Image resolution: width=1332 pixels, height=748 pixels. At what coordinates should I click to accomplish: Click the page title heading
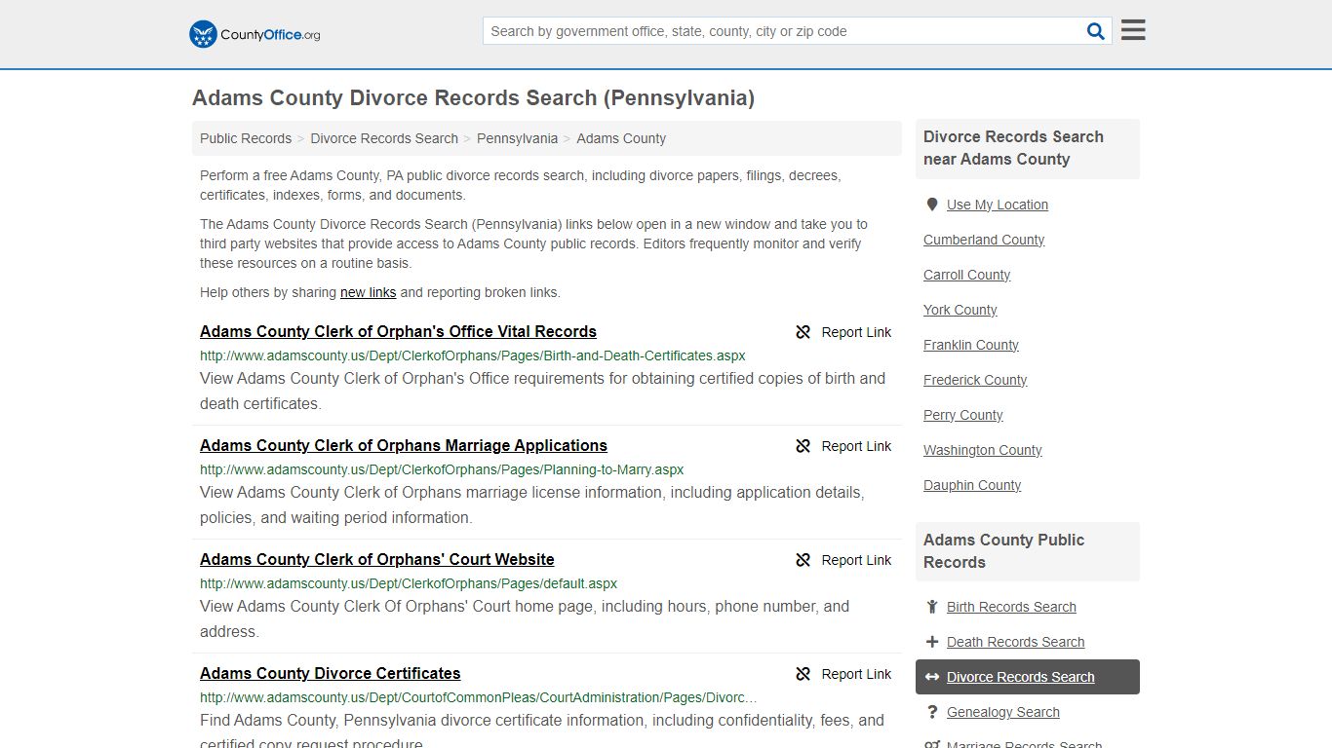click(473, 98)
